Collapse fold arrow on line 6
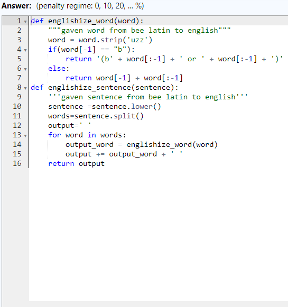288x307 pixels. [x=25, y=69]
